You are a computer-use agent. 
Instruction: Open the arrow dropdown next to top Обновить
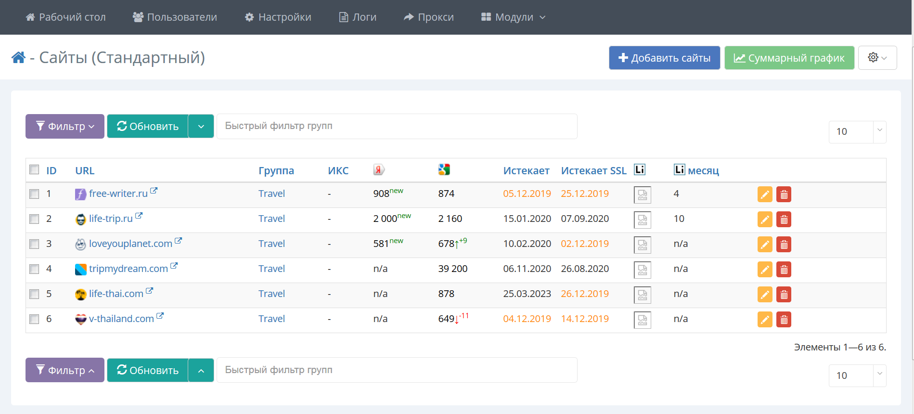point(201,126)
